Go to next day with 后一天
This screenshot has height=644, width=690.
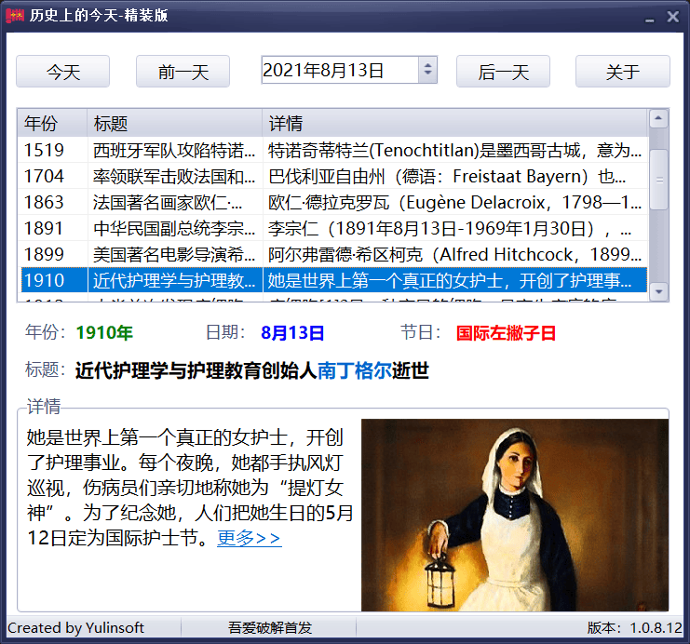503,72
